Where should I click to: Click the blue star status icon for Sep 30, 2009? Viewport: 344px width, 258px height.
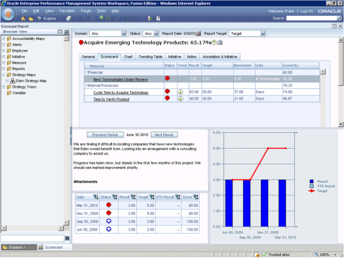coord(109,221)
